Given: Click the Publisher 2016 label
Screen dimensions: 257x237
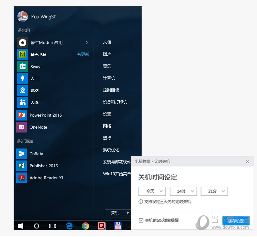Looking at the screenshot, I should tap(44, 166).
